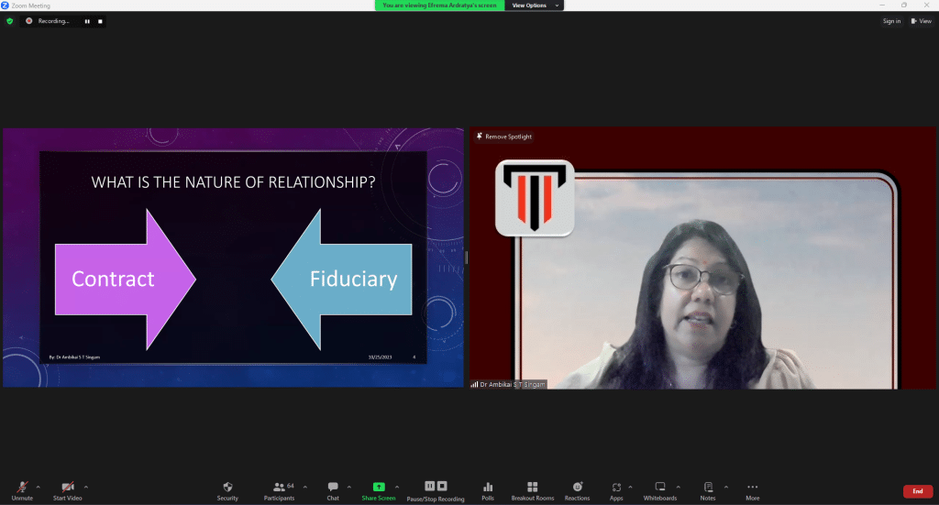Click the shared slide with Contract and Fiduciary arrows
The height and width of the screenshot is (505, 939).
(x=233, y=257)
